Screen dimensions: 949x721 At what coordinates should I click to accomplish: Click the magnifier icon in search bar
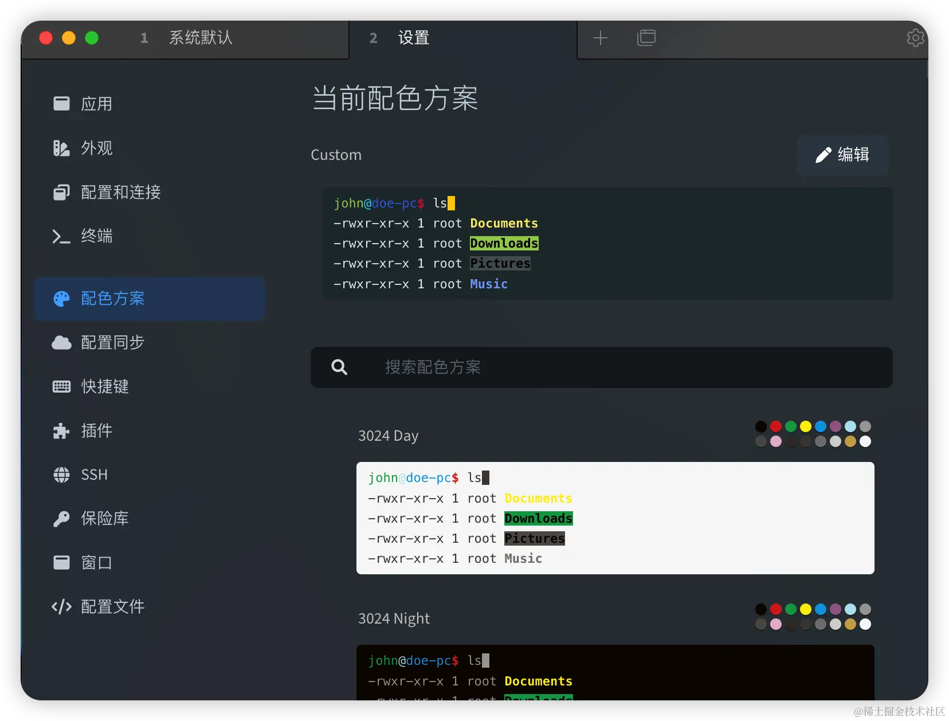[339, 367]
